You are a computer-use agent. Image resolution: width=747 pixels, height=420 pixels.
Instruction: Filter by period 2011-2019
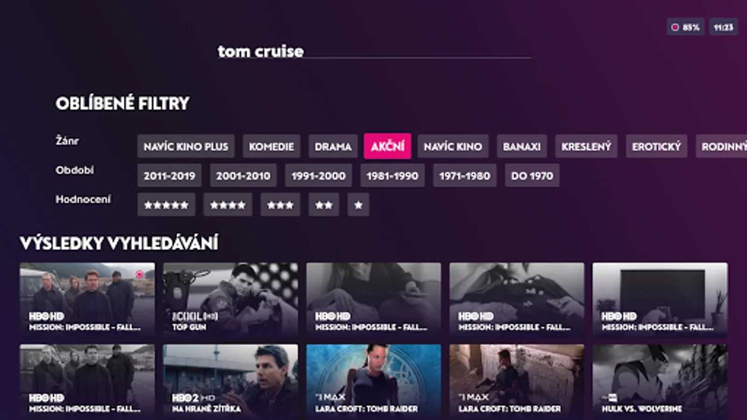pyautogui.click(x=169, y=175)
